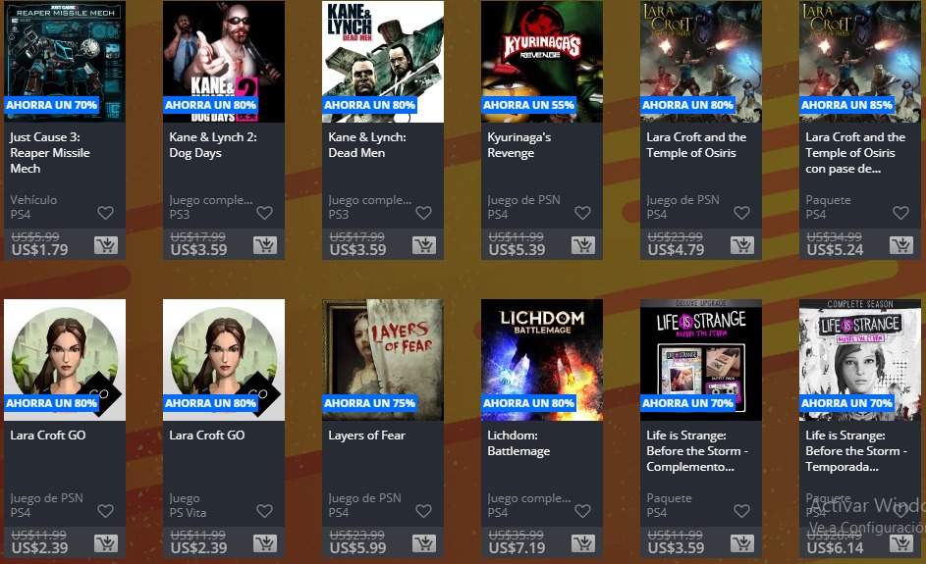926x564 pixels.
Task: Open Kyurinaga's Revenge title link
Action: 519,145
